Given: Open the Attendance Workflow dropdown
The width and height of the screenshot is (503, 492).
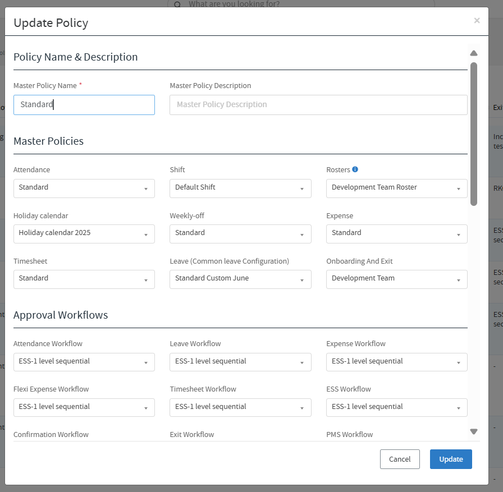Looking at the screenshot, I should click(x=84, y=362).
